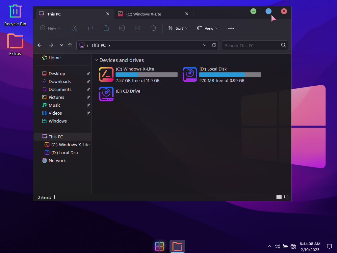Screen dimensions: 337x253
Task: Click the Rename icon in toolbar
Action: pyautogui.click(x=122, y=28)
